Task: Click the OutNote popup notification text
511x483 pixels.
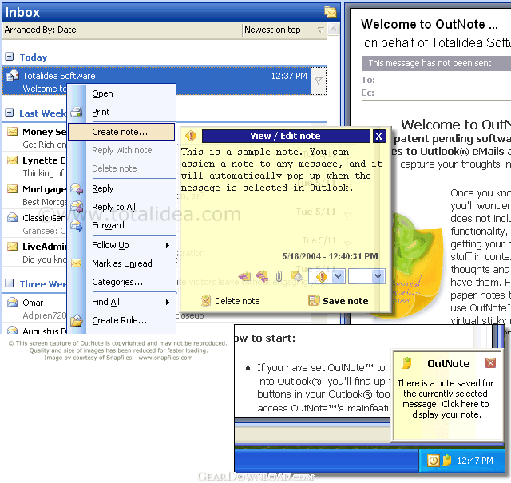Action: tap(446, 398)
